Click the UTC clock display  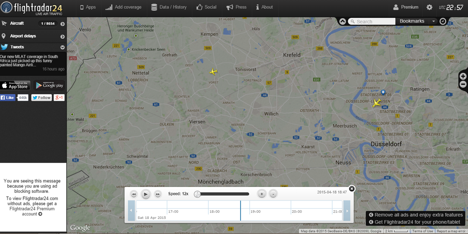pyautogui.click(x=451, y=7)
